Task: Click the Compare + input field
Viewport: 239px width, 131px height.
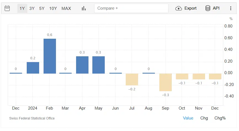Action: (x=131, y=8)
